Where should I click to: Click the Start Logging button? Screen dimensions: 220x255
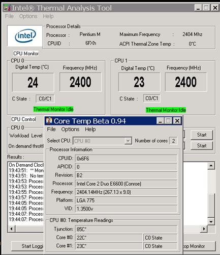[28, 246]
